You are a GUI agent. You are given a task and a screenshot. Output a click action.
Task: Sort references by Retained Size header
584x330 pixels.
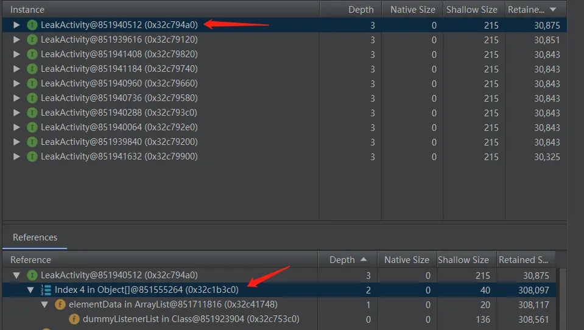coord(526,259)
